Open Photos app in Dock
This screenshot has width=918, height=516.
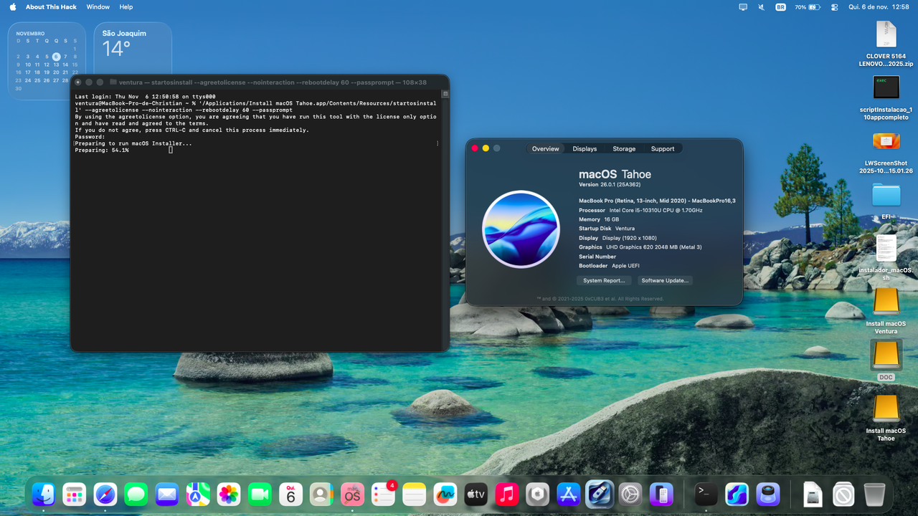[x=229, y=494]
